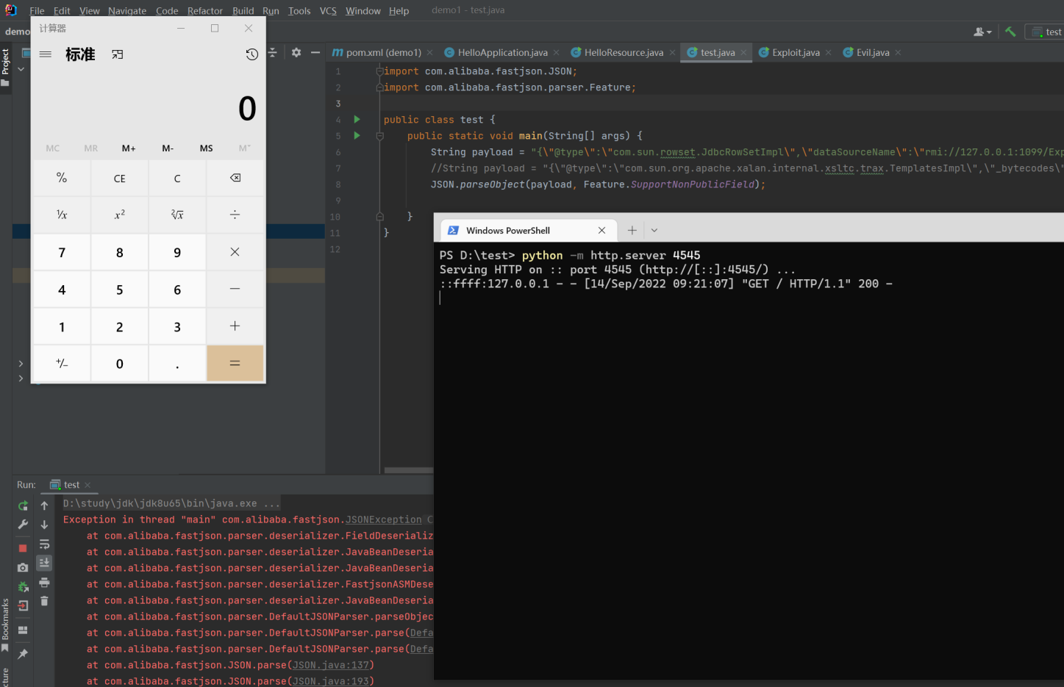Click calculator MS memory store

(x=207, y=148)
